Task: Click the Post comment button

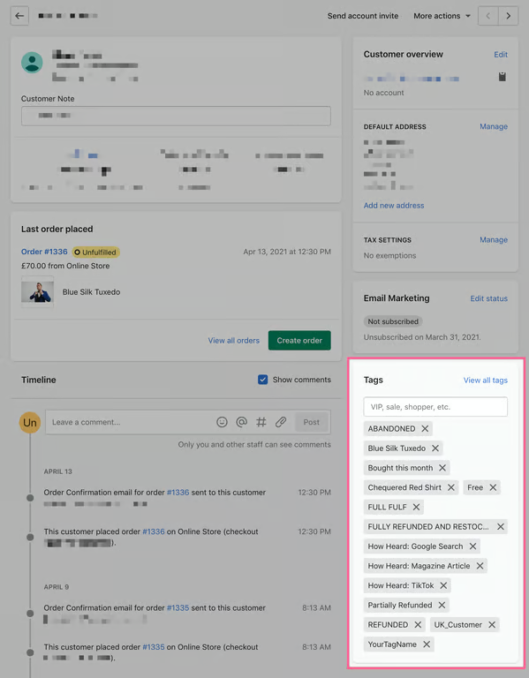Action: coord(312,422)
